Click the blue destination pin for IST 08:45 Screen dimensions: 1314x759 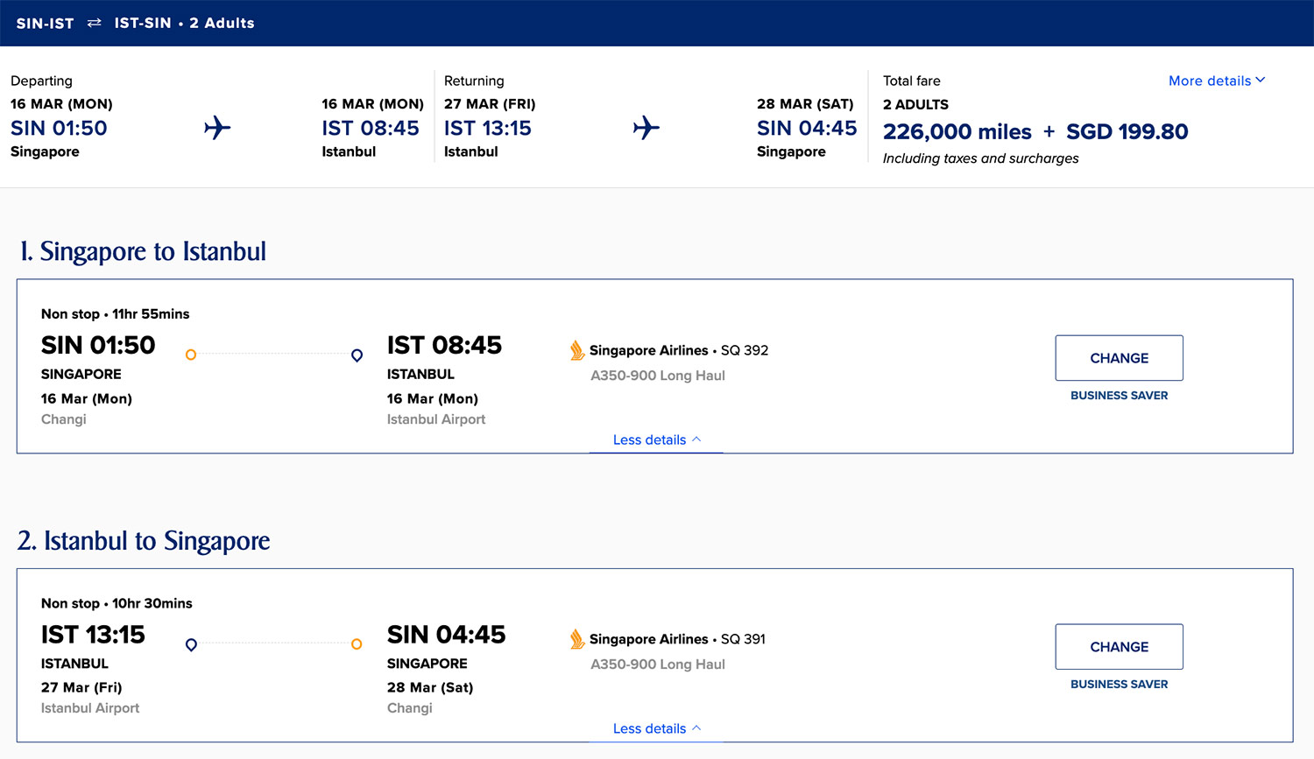[x=357, y=355]
